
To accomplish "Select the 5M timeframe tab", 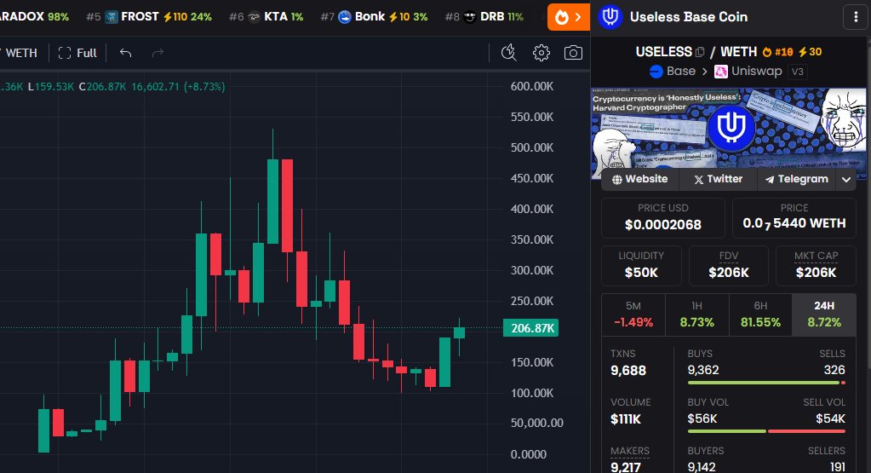I will [x=633, y=314].
